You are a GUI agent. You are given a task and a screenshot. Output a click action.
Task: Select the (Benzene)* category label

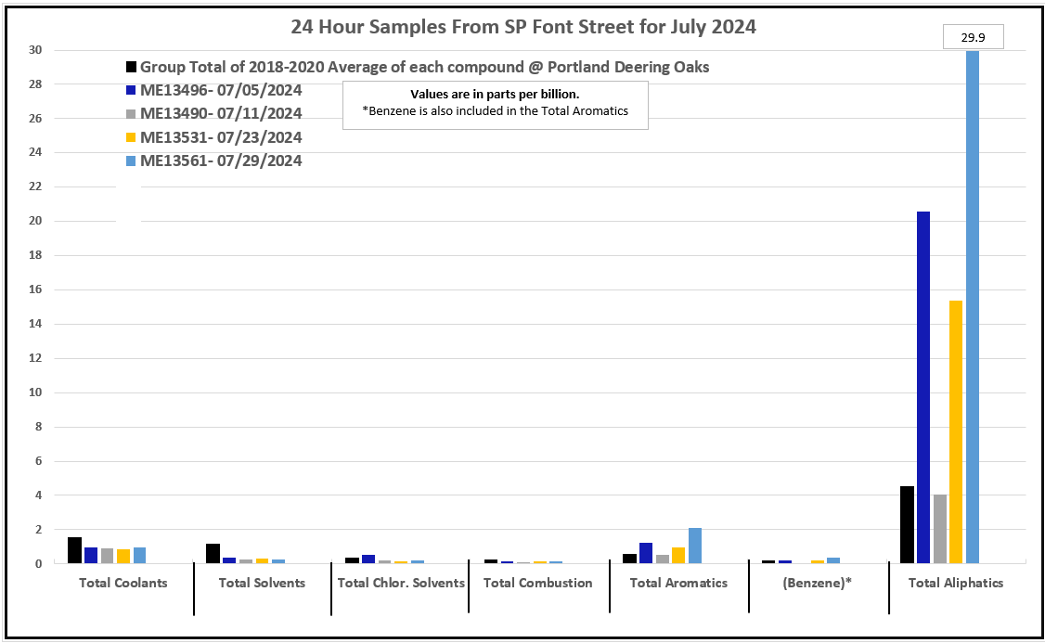coord(817,583)
